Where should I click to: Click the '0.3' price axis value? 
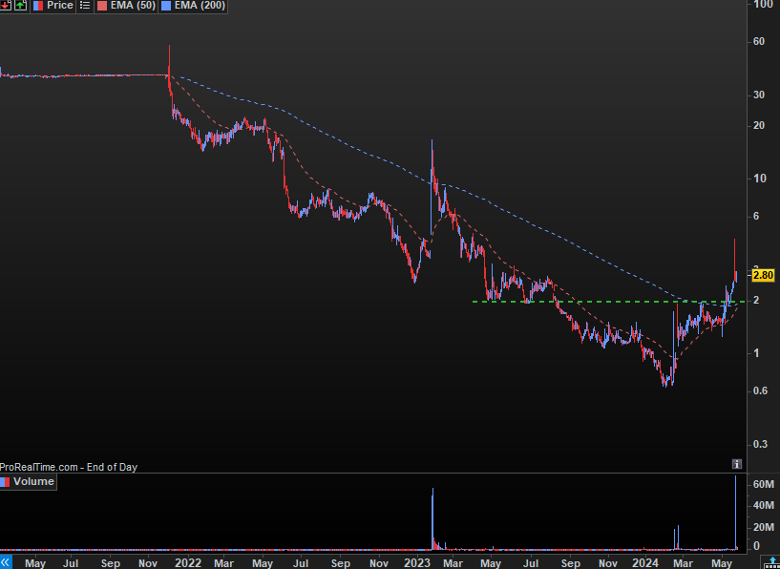click(x=758, y=444)
